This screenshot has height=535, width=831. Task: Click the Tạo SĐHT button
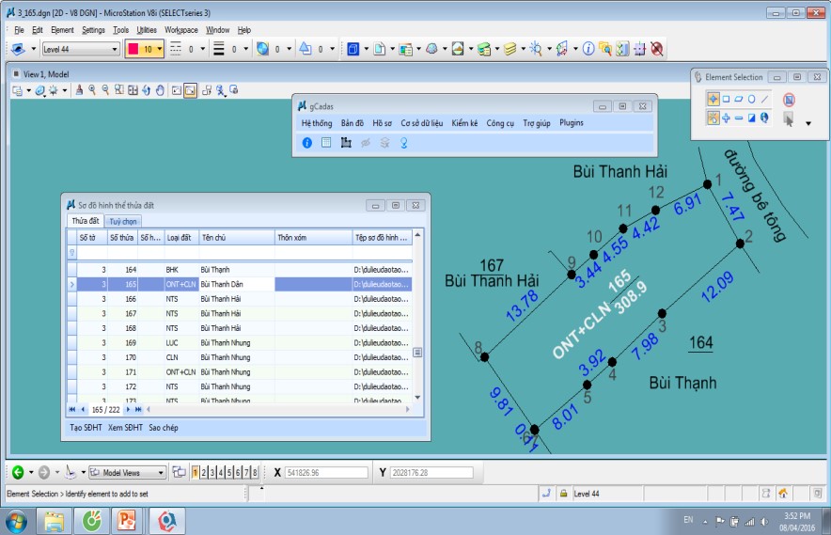[86, 428]
